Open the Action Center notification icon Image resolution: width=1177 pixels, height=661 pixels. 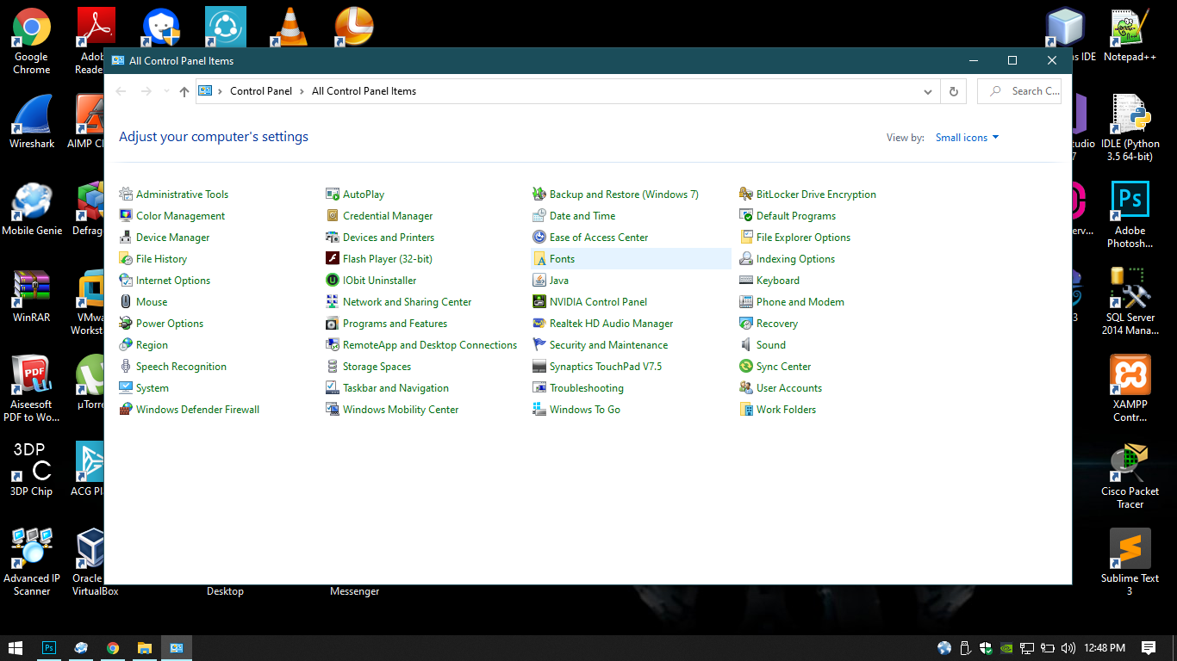pos(1149,648)
